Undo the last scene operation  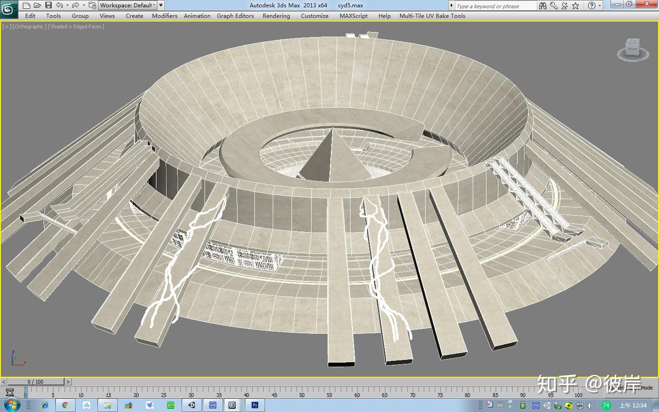point(59,5)
